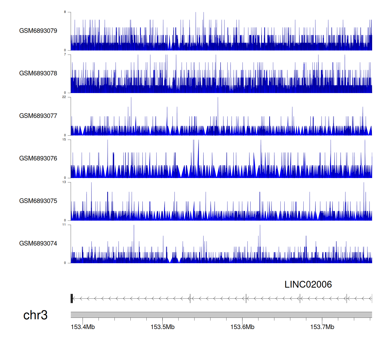Image resolution: width=392 pixels, height=345 pixels.
Task: Click the 153.5Mb axis position label
Action: tap(163, 327)
